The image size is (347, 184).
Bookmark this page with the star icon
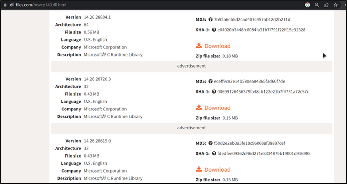(x=336, y=5)
